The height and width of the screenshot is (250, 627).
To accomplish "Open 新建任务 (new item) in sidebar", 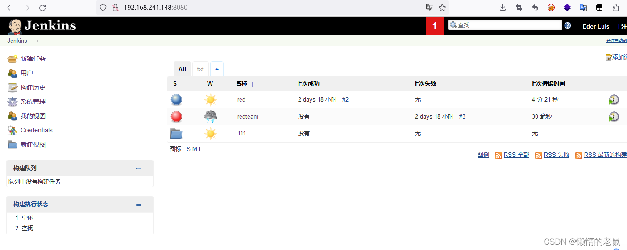I will (33, 59).
